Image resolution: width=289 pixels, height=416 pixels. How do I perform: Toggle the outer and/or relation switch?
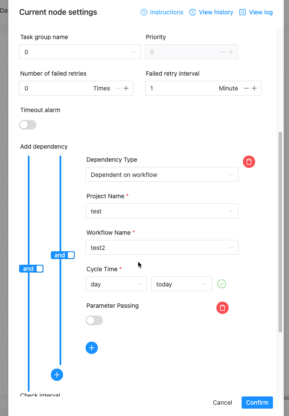point(31,269)
